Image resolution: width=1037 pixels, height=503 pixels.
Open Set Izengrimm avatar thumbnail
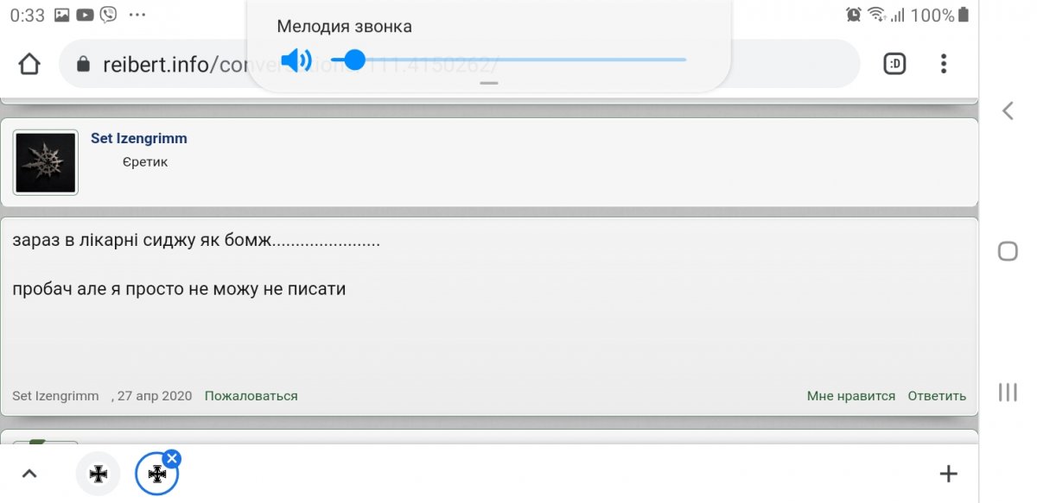tap(46, 162)
